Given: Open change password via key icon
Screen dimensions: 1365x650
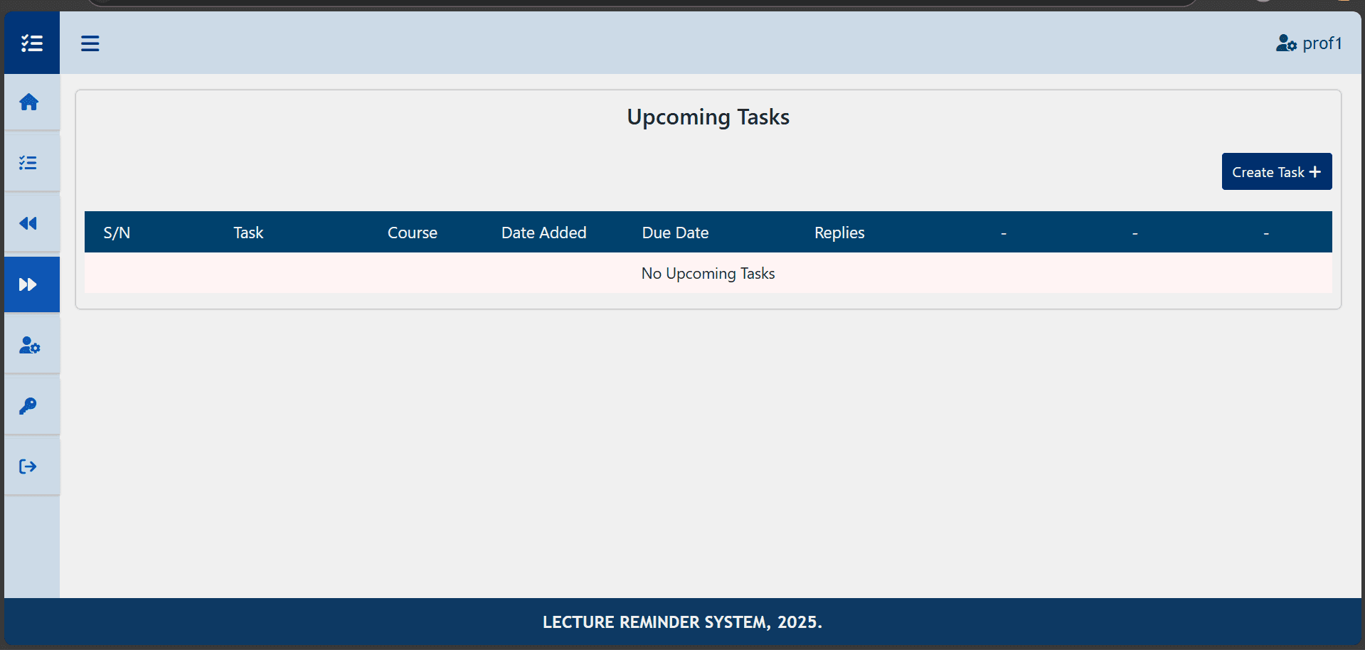Looking at the screenshot, I should tap(28, 406).
